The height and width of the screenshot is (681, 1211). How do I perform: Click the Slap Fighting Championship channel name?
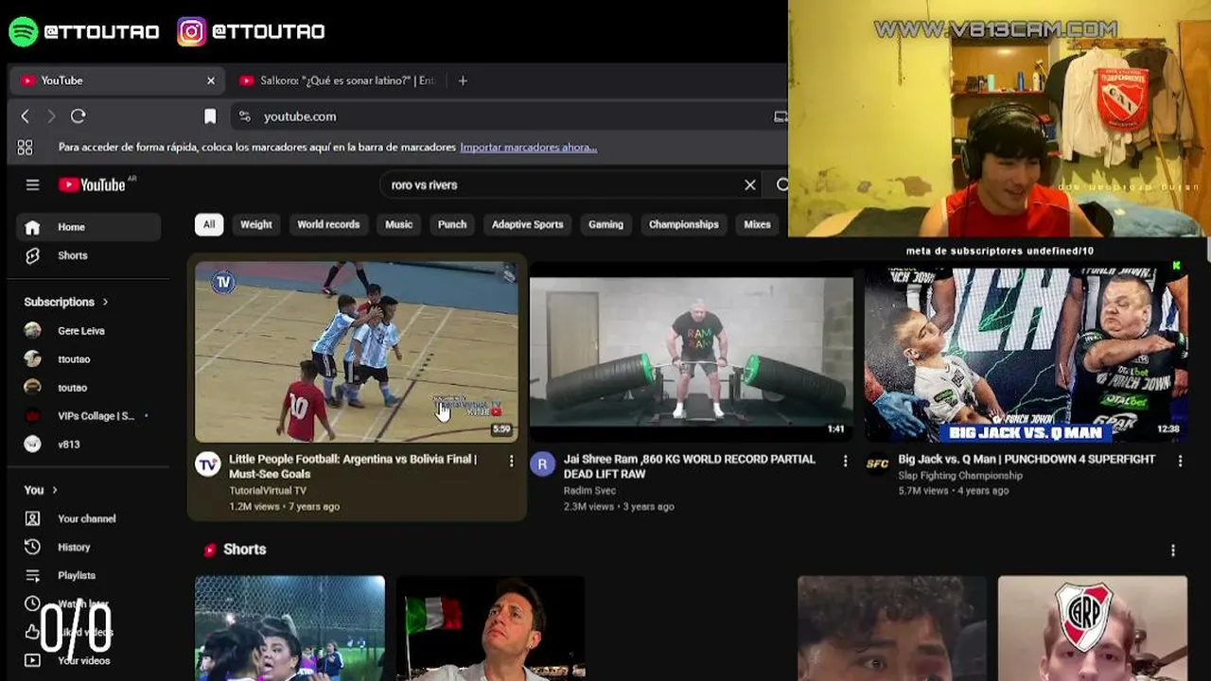[960, 476]
